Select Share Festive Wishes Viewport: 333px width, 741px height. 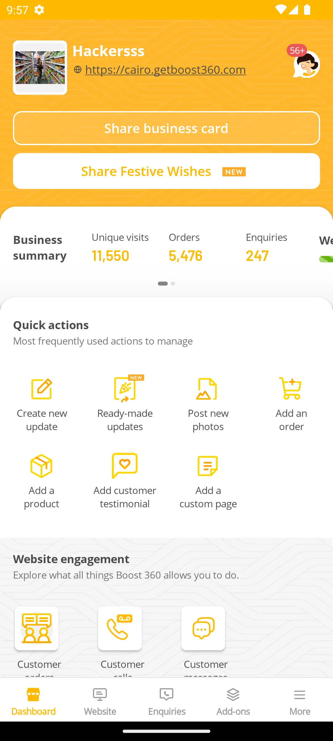pos(166,171)
